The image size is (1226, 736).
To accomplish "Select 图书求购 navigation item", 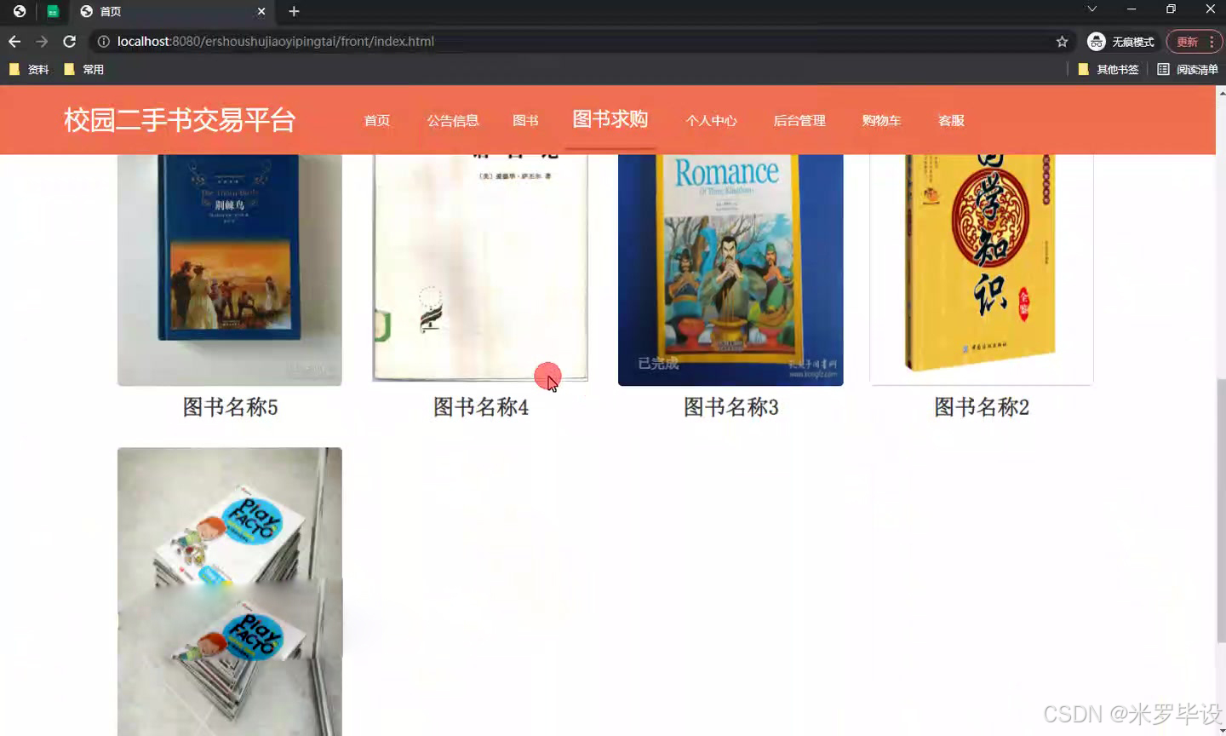I will pos(610,119).
